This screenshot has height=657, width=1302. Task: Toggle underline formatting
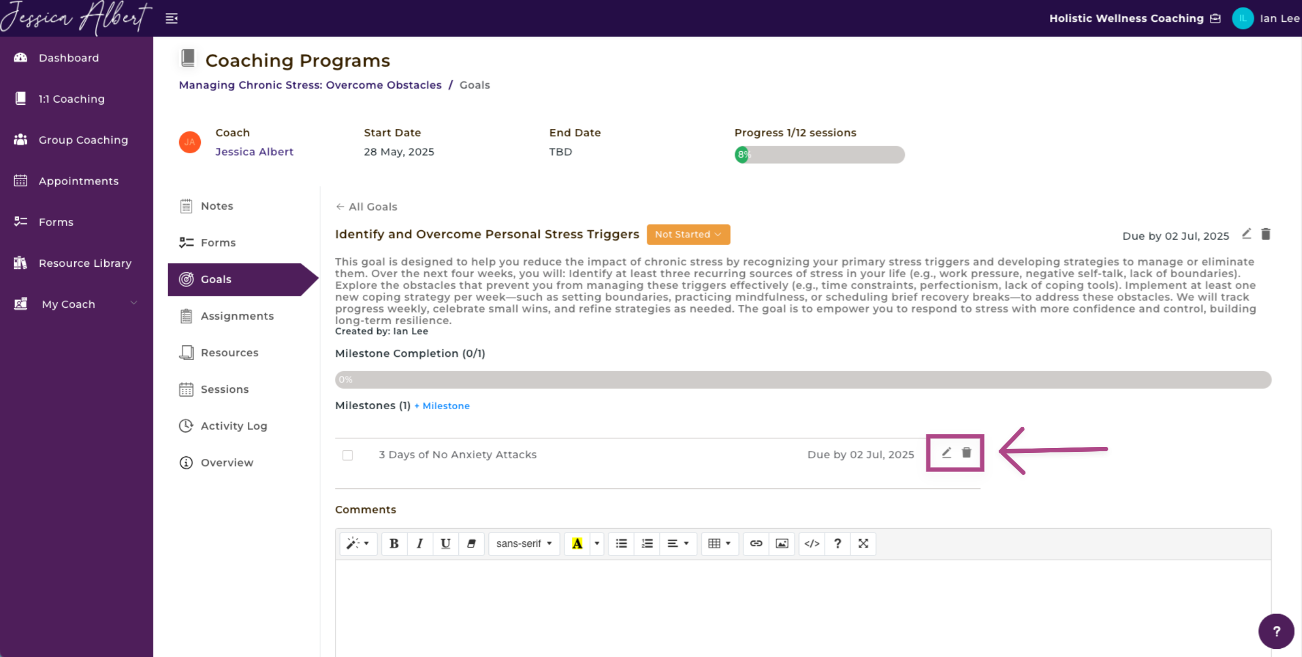[445, 543]
